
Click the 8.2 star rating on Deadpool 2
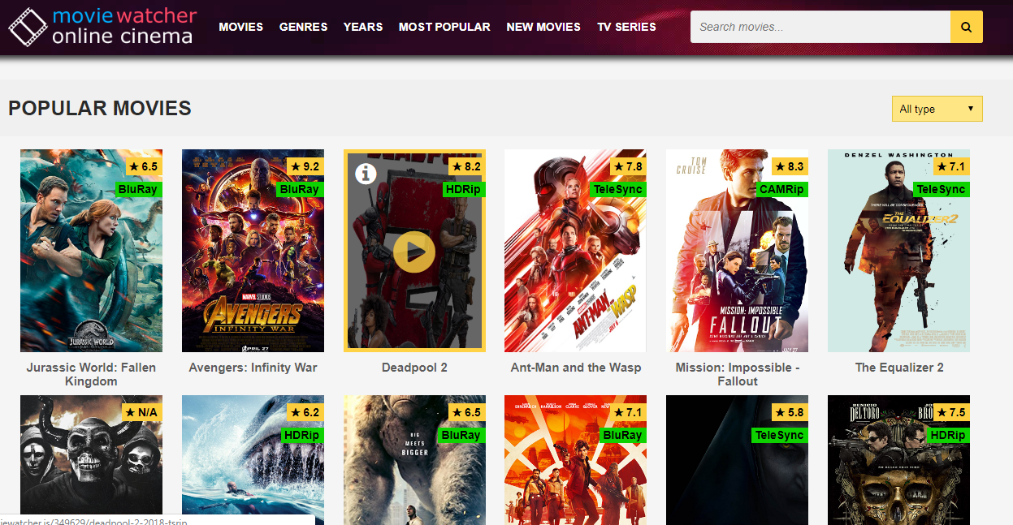[465, 166]
